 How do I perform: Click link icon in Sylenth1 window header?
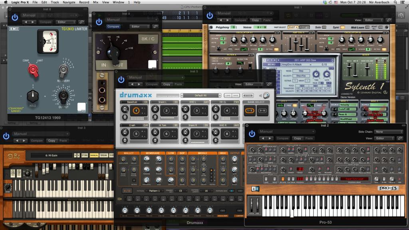coord(389,20)
